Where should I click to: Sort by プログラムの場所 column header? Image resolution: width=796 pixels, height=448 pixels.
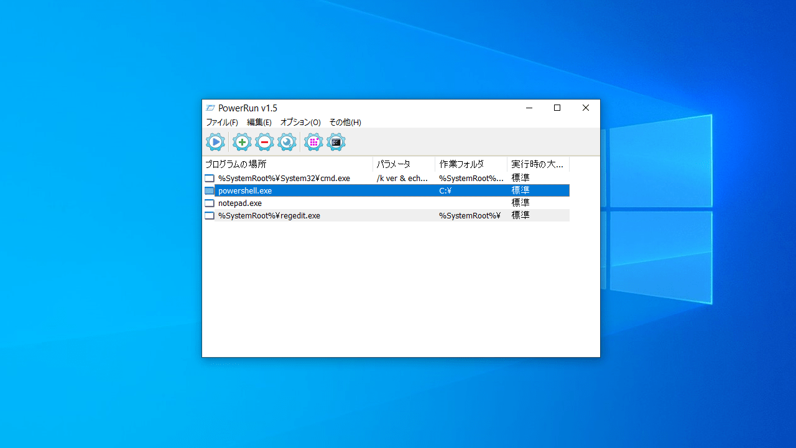(x=287, y=164)
